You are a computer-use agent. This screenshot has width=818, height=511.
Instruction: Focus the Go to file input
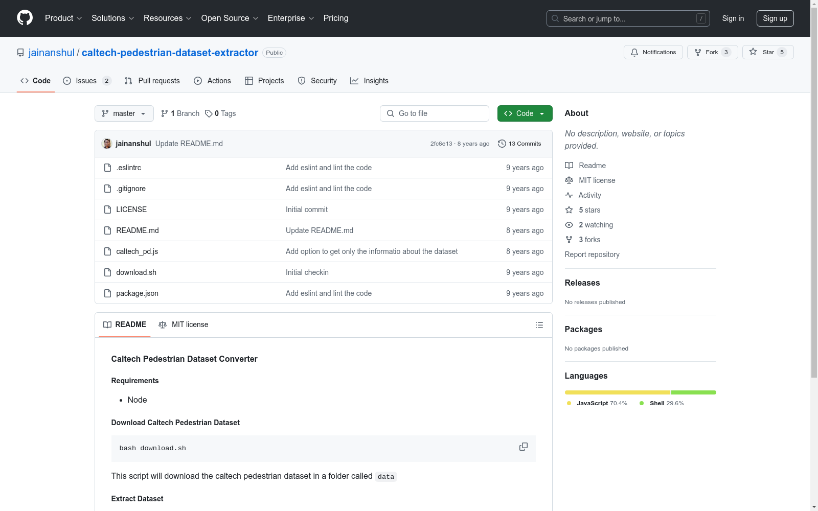coord(435,113)
